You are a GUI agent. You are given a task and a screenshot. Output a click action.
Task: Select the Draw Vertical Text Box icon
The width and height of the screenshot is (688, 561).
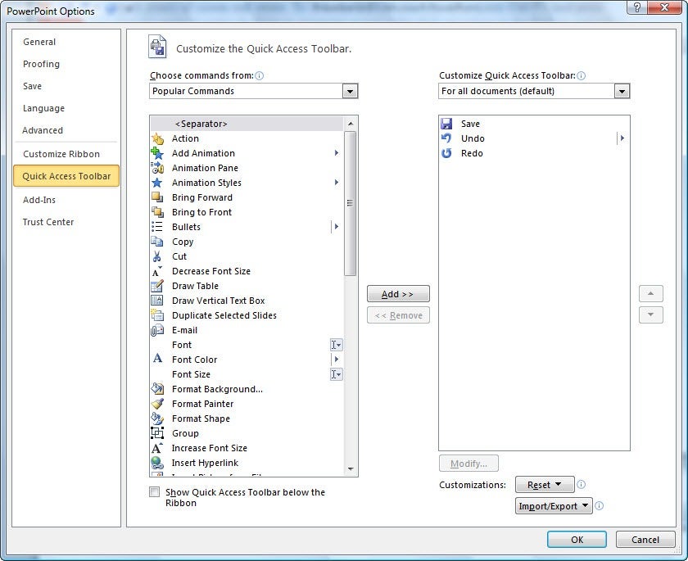(x=157, y=301)
